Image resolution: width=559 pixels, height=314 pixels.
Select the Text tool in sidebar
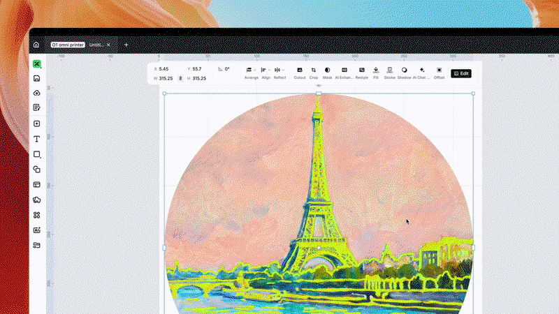pyautogui.click(x=37, y=139)
